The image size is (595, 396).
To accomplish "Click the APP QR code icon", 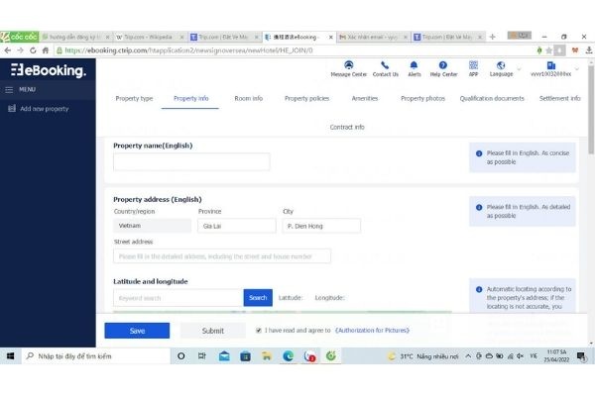I will [473, 65].
